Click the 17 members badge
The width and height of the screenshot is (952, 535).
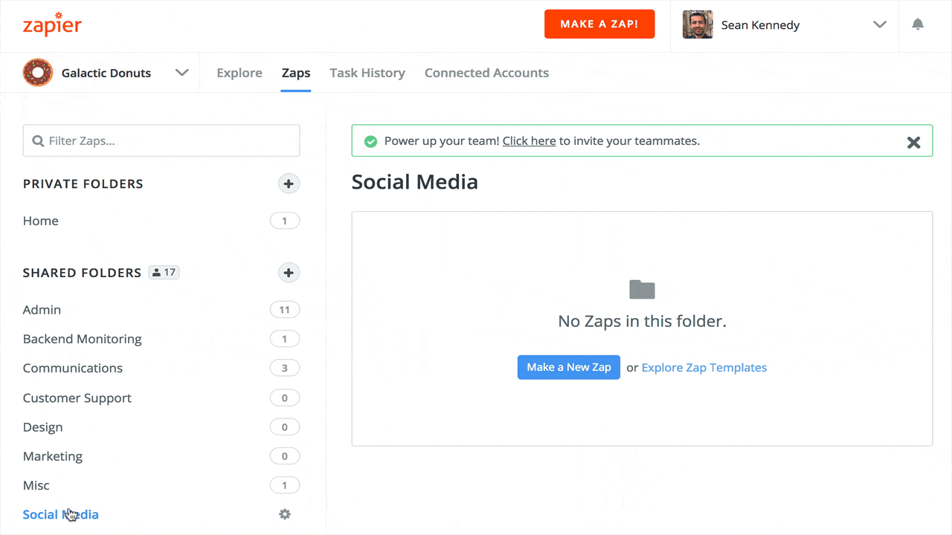[x=164, y=273]
